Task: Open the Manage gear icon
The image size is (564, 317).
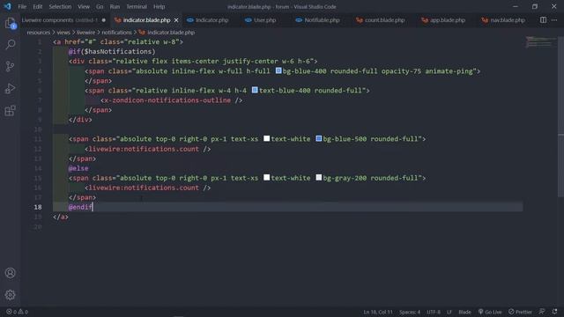Action: [x=10, y=295]
